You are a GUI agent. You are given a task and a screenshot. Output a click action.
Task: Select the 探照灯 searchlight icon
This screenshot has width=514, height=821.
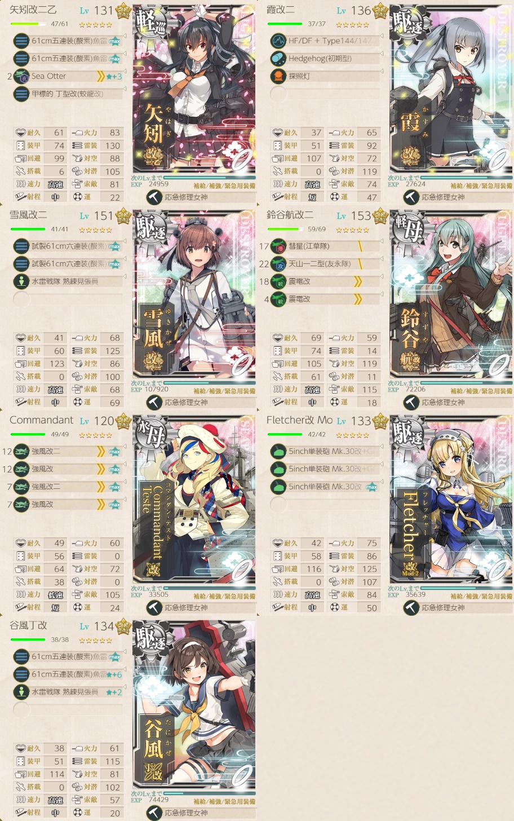278,76
